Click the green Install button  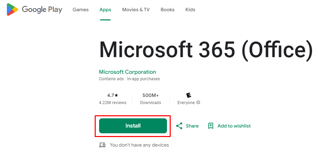[133, 126]
